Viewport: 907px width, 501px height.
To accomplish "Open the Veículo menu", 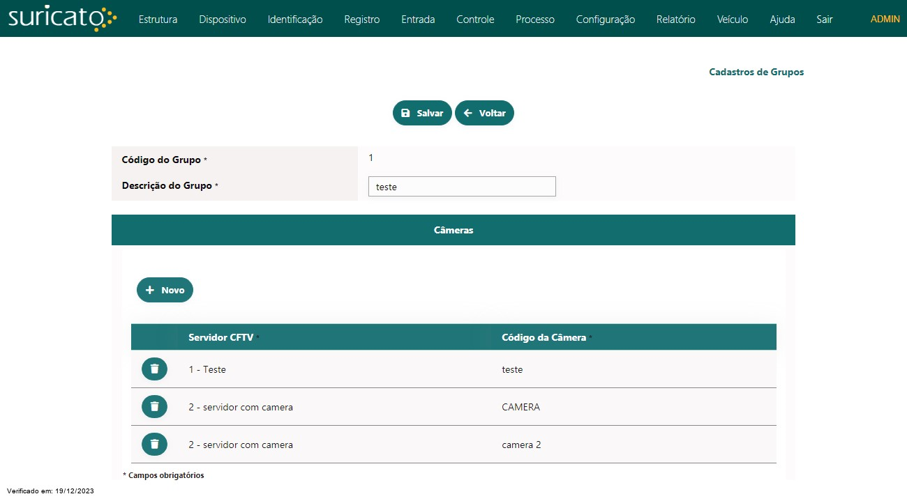I will [733, 20].
